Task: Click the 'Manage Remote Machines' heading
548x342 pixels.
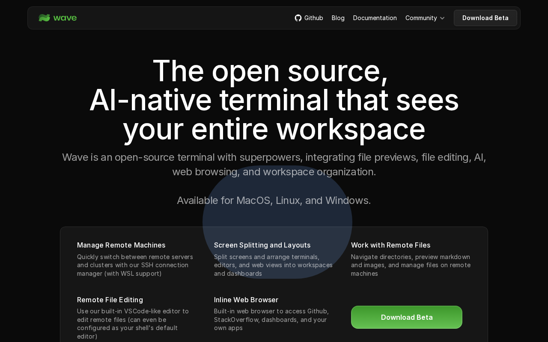Action: tap(121, 245)
